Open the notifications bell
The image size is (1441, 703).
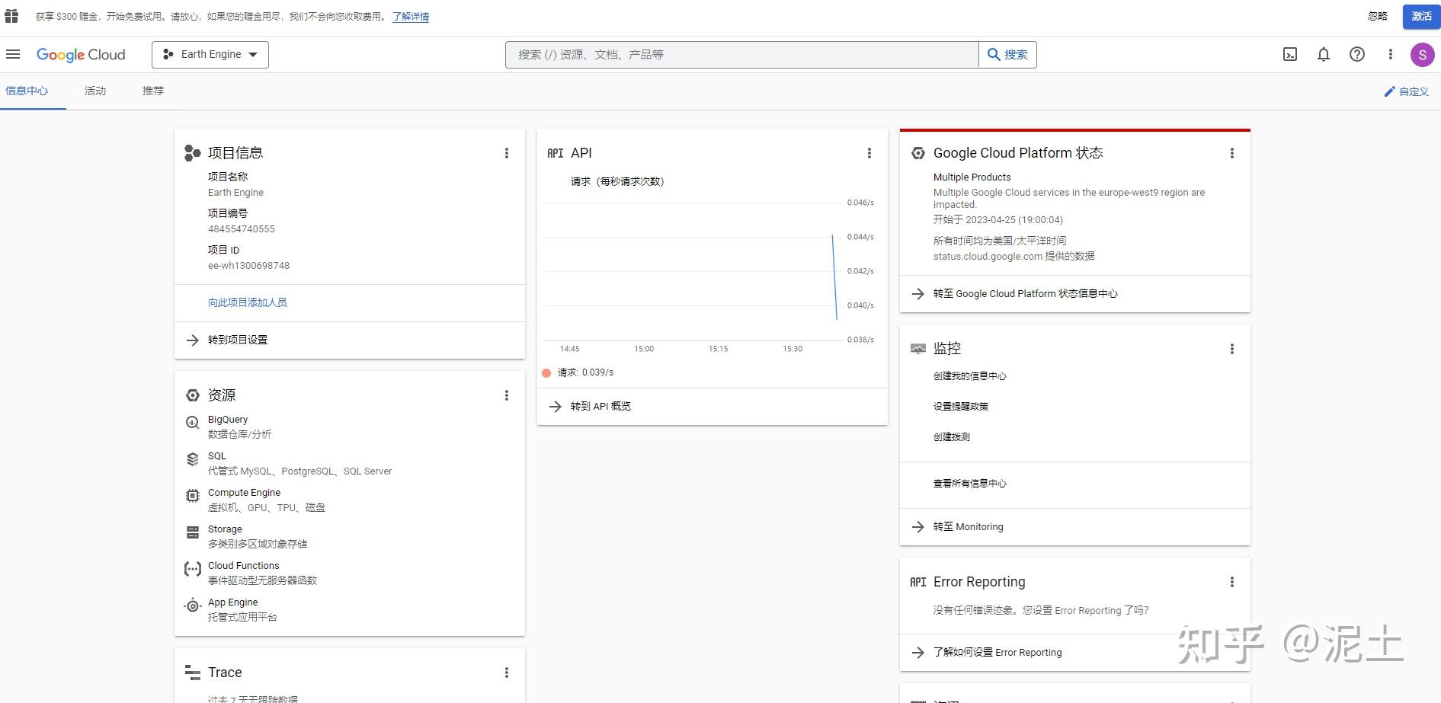point(1324,54)
